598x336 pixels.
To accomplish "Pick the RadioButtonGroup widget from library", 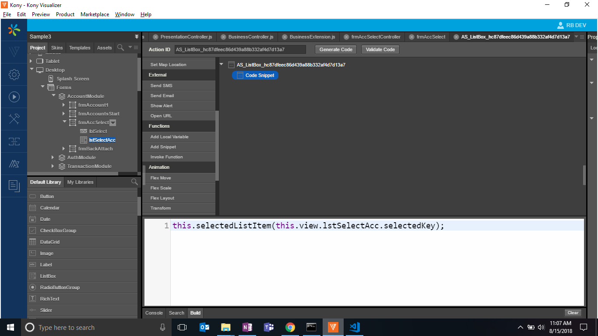I will pos(60,287).
